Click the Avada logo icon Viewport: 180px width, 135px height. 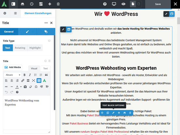[4, 4]
